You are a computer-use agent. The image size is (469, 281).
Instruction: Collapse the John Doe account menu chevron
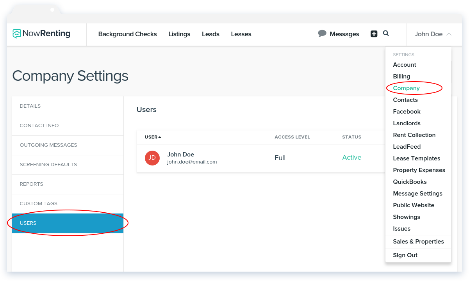tap(449, 34)
